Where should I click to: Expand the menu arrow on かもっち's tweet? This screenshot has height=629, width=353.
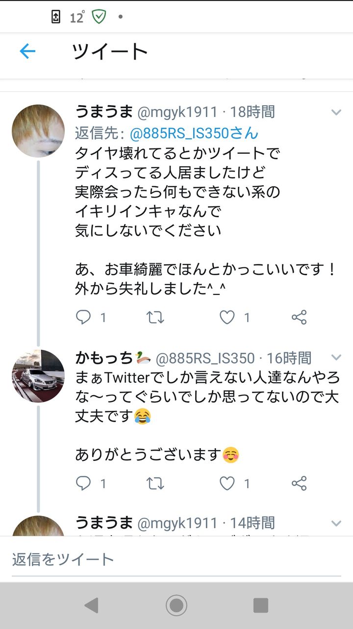[336, 357]
